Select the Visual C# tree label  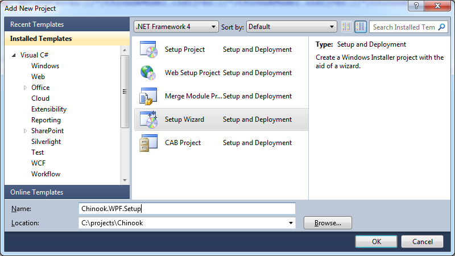coord(34,55)
